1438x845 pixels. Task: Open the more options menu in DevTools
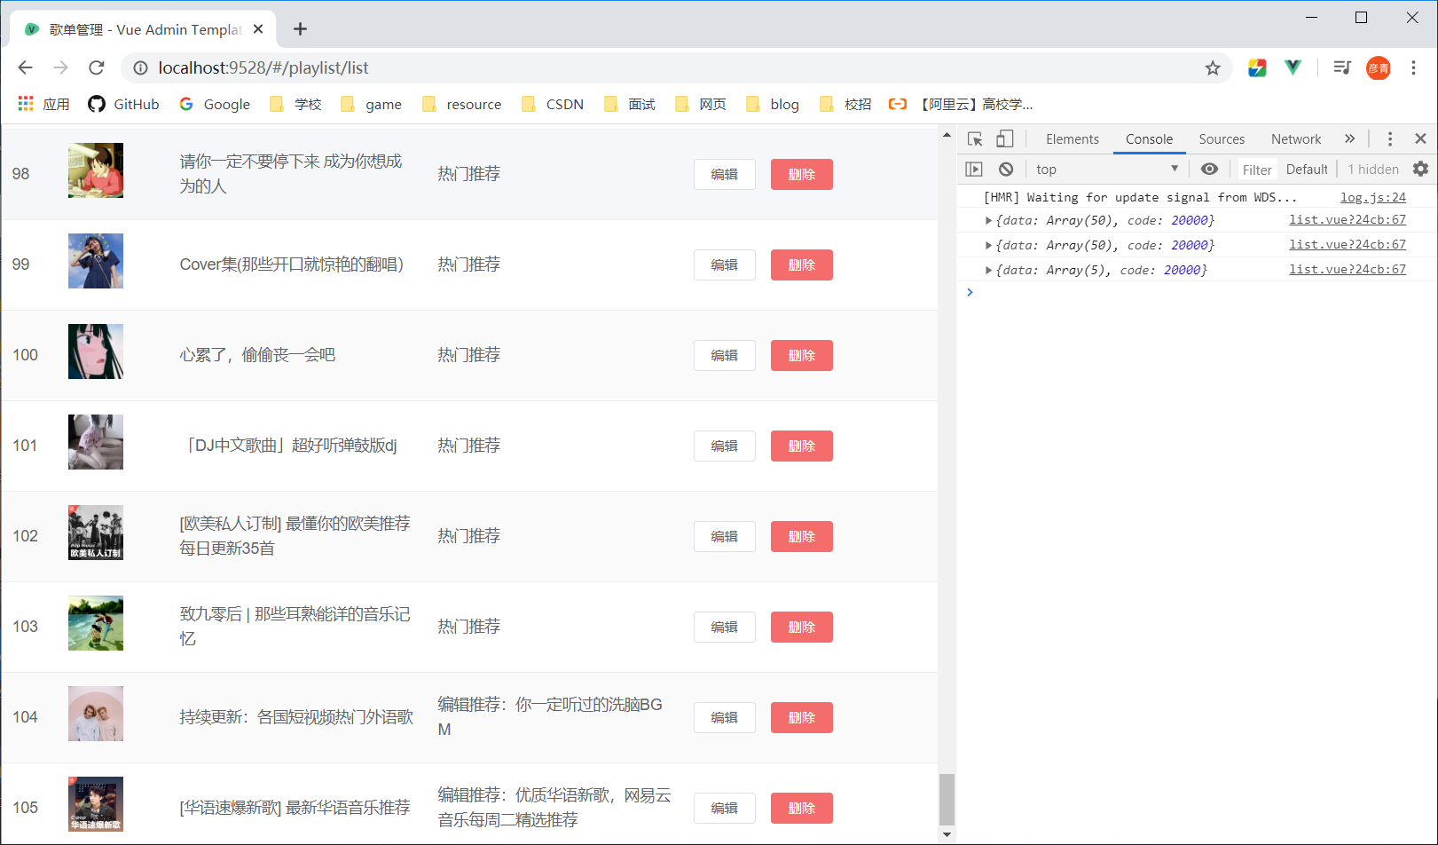click(1389, 138)
